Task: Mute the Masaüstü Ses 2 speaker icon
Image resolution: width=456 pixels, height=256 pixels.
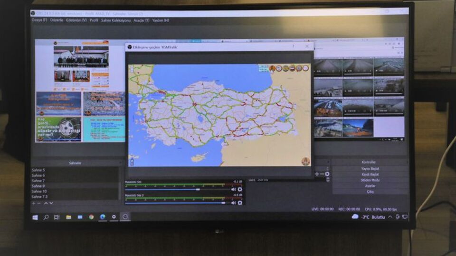Action: (233, 202)
